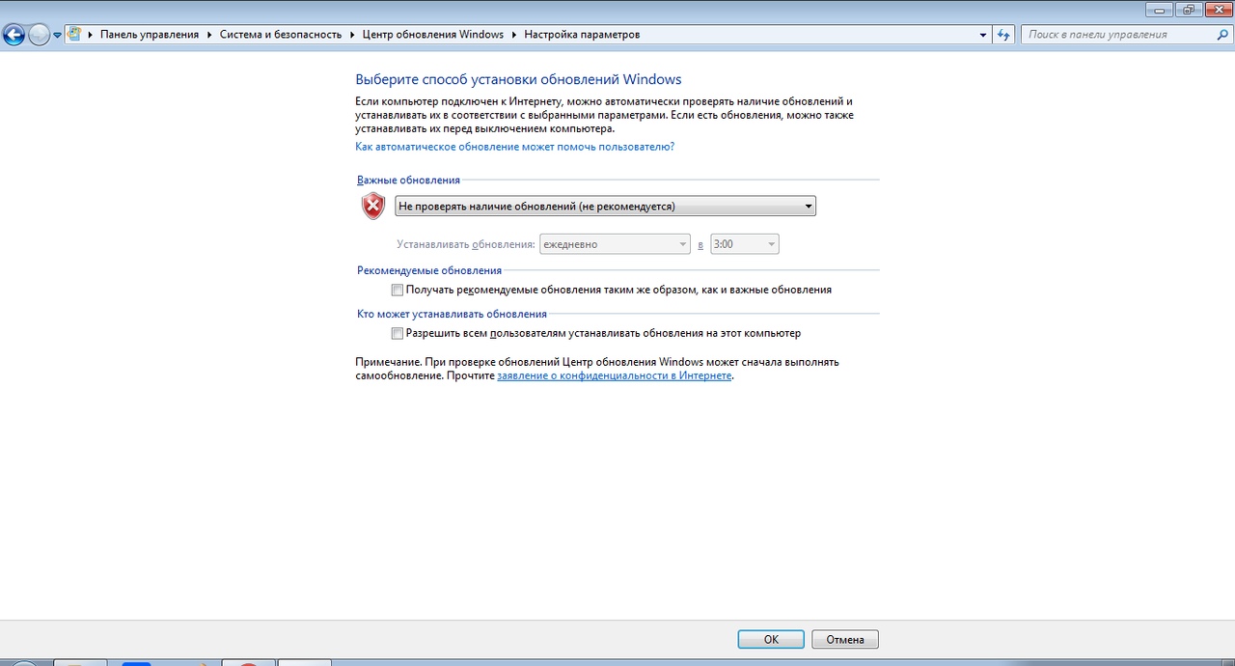Open Система и безопасность breadcrumb
Image resolution: width=1235 pixels, height=666 pixels.
(x=281, y=35)
